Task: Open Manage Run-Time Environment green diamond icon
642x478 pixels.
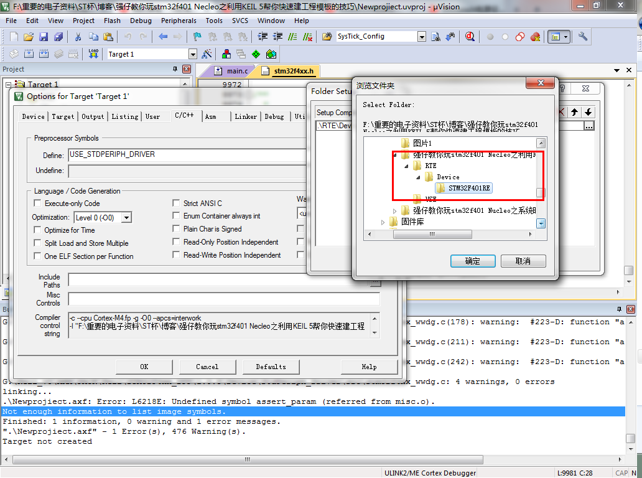Action: point(256,54)
